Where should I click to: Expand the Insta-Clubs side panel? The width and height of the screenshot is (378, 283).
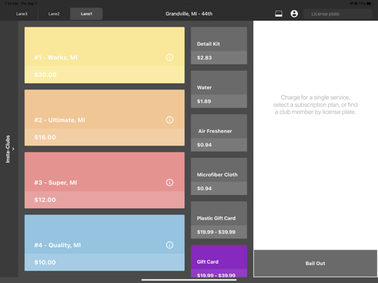[x=9, y=149]
